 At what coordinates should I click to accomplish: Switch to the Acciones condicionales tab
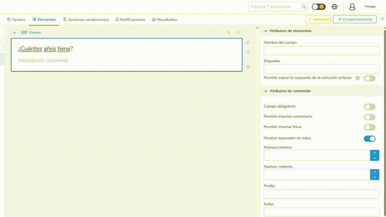tap(86, 20)
